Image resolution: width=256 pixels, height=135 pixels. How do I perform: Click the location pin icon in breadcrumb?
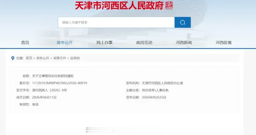(x=12, y=58)
